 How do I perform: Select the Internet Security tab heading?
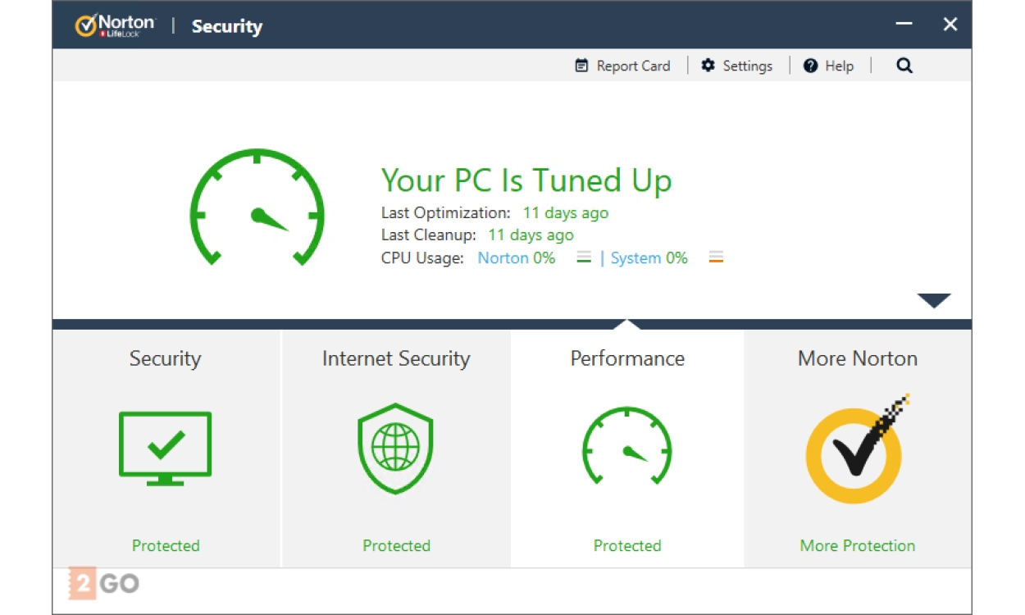click(396, 358)
